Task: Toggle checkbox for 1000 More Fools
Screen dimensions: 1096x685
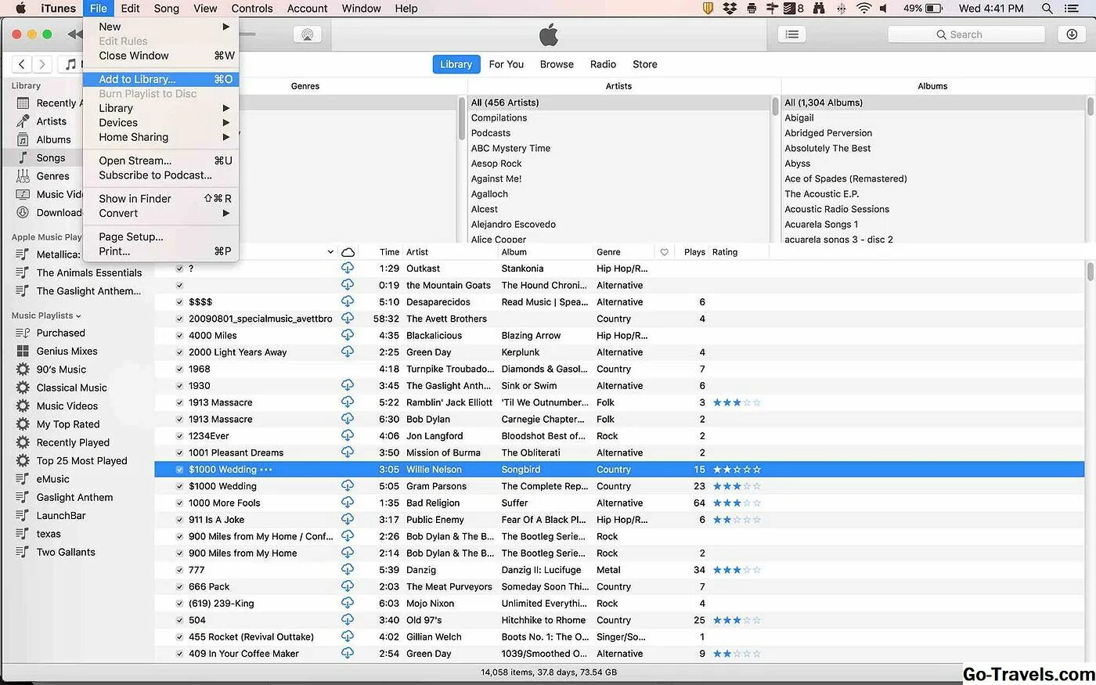Action: point(179,503)
